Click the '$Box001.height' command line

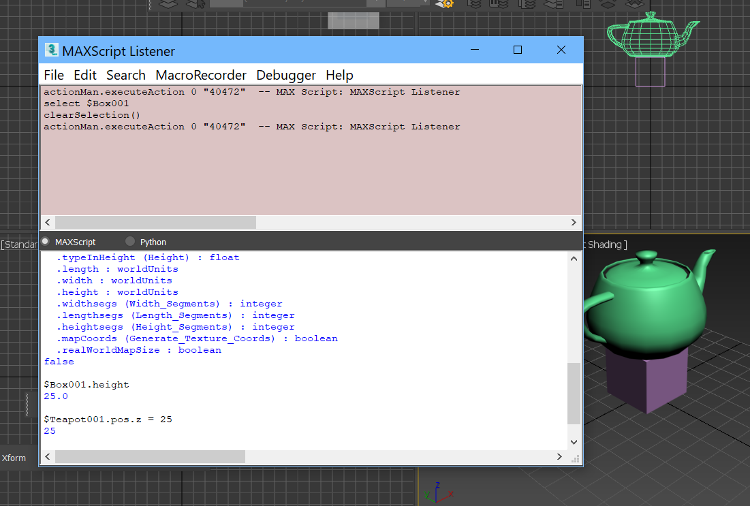87,385
